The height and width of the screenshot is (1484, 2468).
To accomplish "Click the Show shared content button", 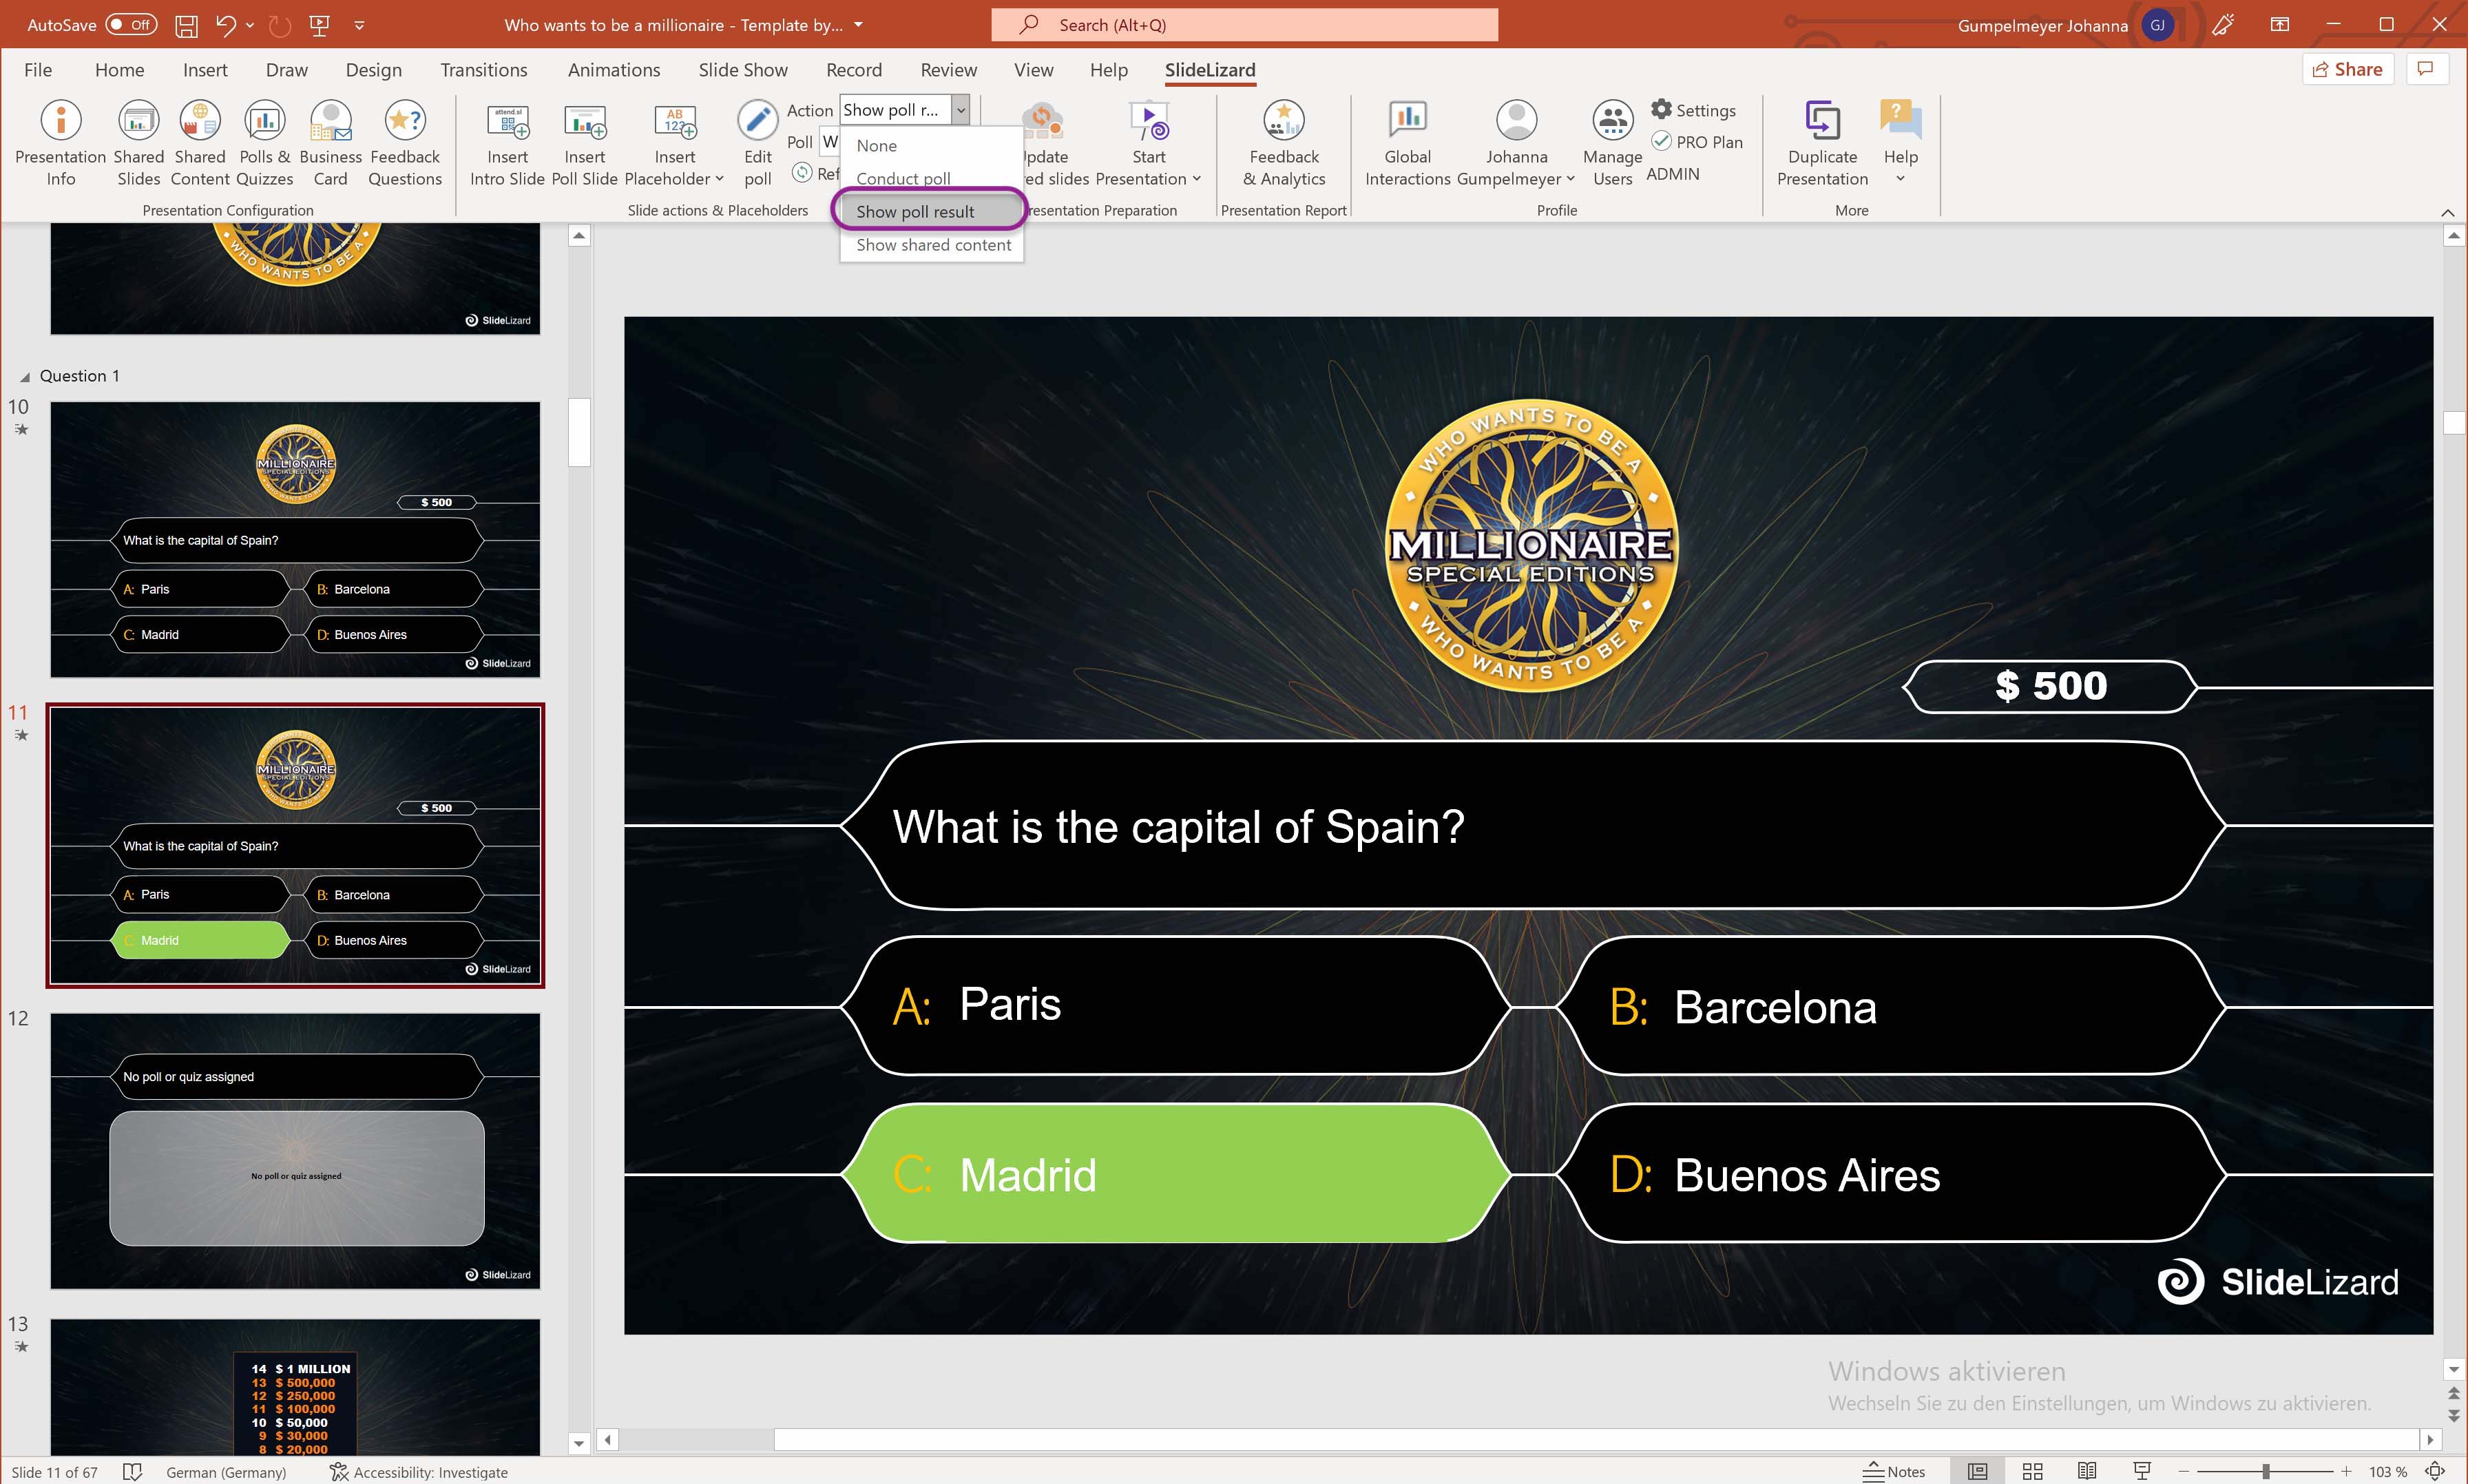I will pyautogui.click(x=932, y=245).
